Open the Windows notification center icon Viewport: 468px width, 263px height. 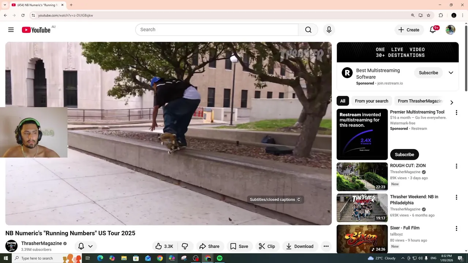(460, 258)
